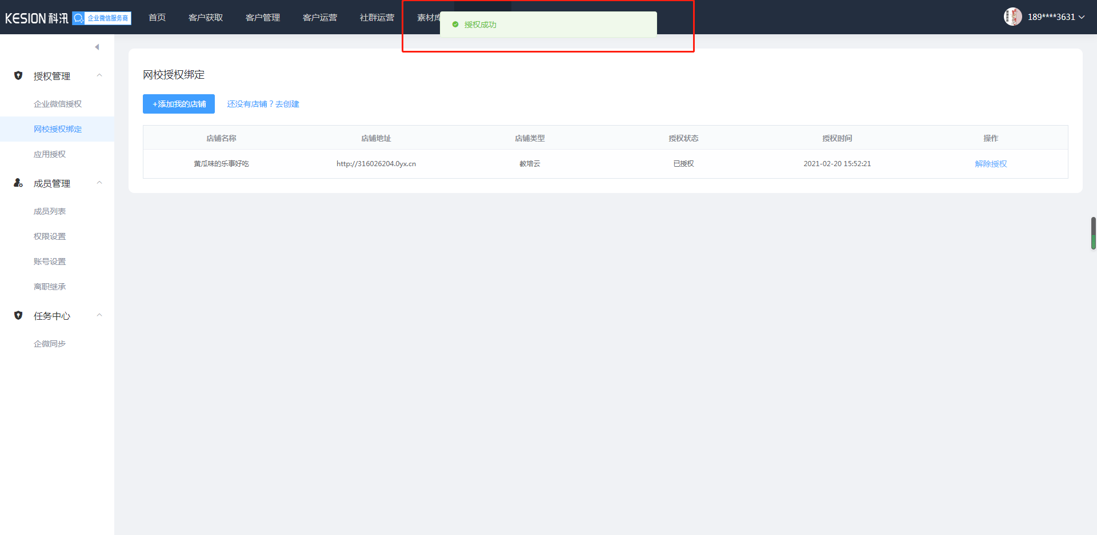This screenshot has height=535, width=1097.
Task: Click the 解除授权 link
Action: (x=991, y=164)
